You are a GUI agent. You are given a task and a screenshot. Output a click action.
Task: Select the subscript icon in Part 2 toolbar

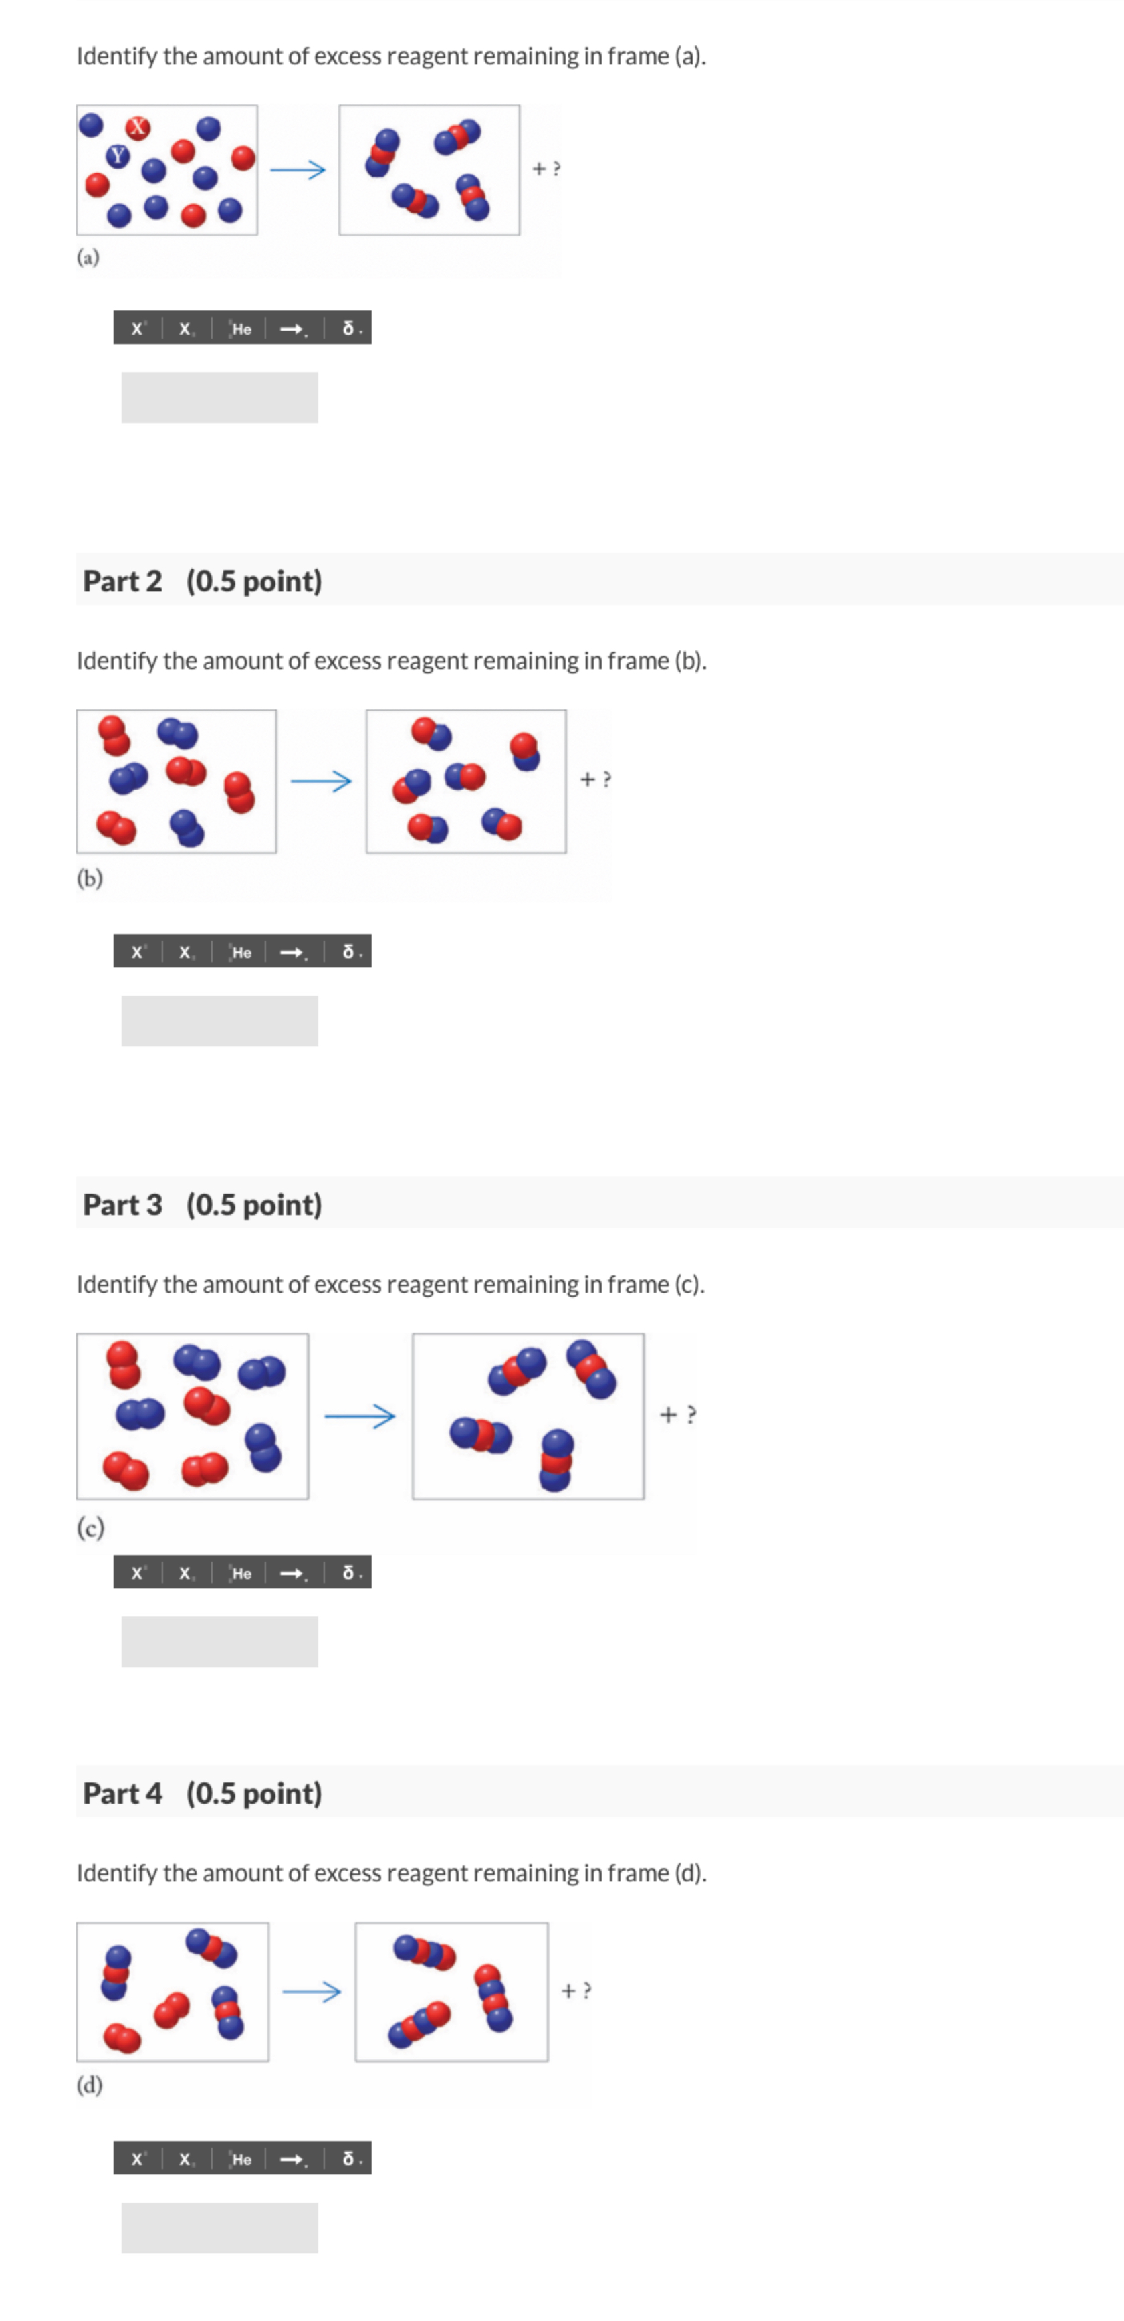pyautogui.click(x=184, y=951)
